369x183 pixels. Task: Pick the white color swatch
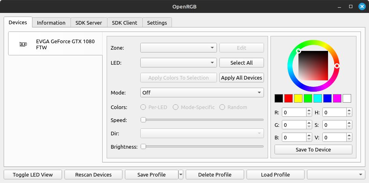347,99
